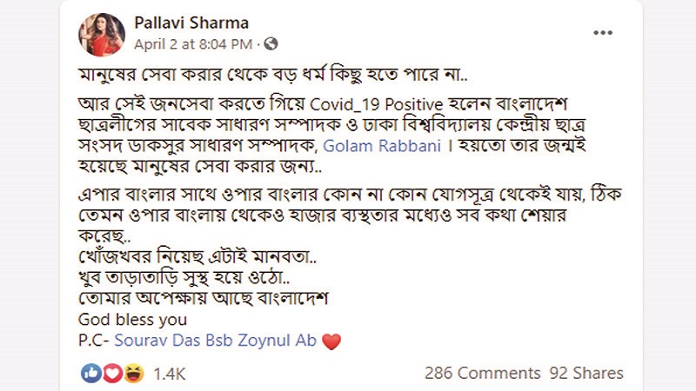Open the tagged Golam Rabbani profile link

(x=382, y=146)
